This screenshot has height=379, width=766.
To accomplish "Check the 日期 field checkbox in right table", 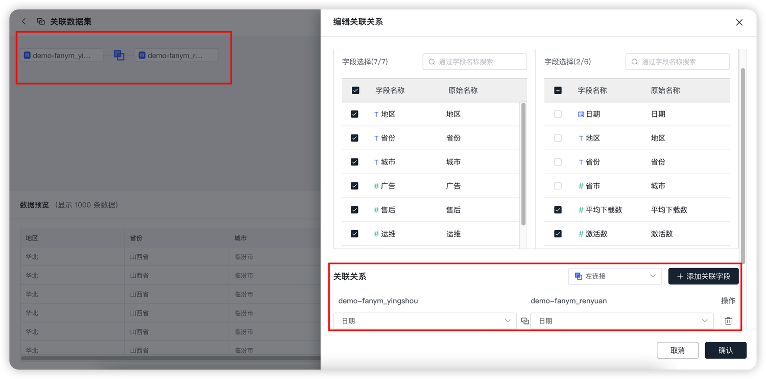I will 558,114.
